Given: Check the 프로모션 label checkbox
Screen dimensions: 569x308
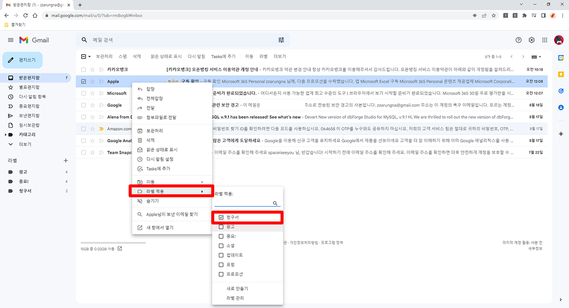Looking at the screenshot, I should (221, 274).
